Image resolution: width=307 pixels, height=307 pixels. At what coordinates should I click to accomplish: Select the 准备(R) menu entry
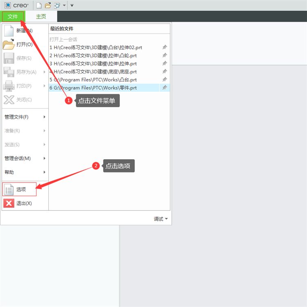pos(25,131)
